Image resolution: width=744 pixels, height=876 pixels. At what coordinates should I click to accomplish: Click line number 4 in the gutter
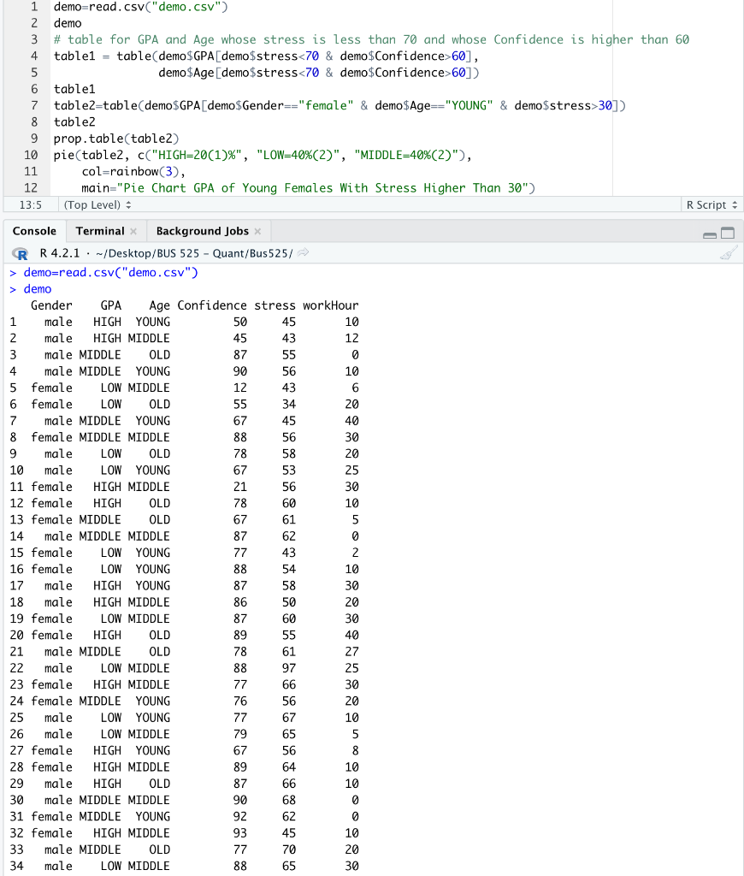tap(34, 56)
